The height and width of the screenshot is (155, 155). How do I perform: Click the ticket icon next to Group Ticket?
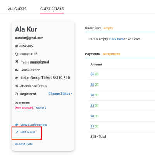pyautogui.click(x=17, y=78)
